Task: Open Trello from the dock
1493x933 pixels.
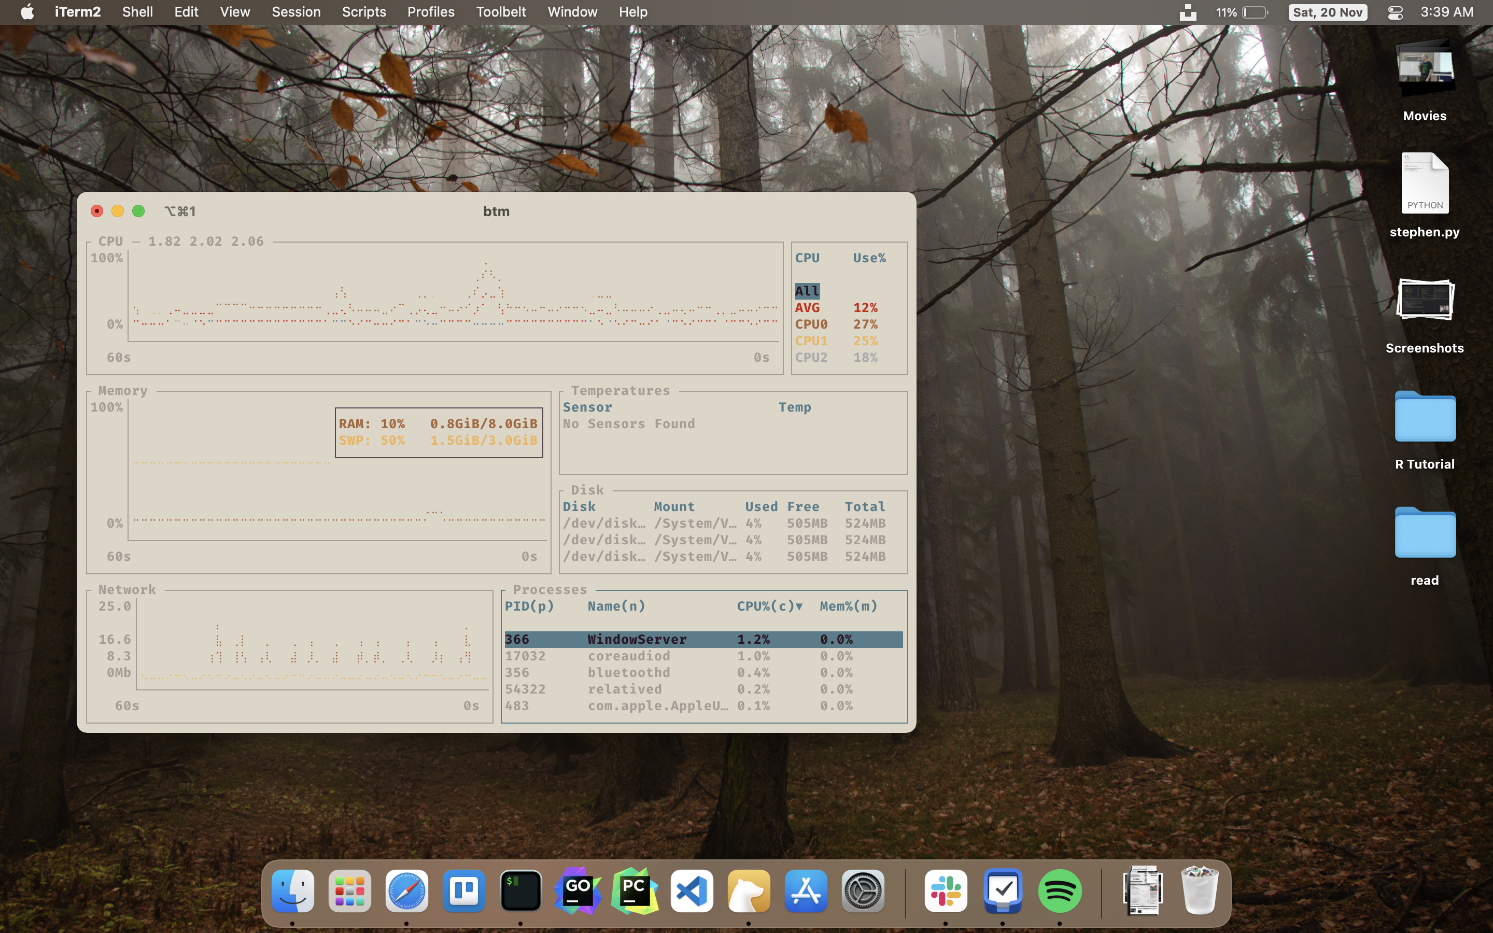Action: click(x=463, y=891)
